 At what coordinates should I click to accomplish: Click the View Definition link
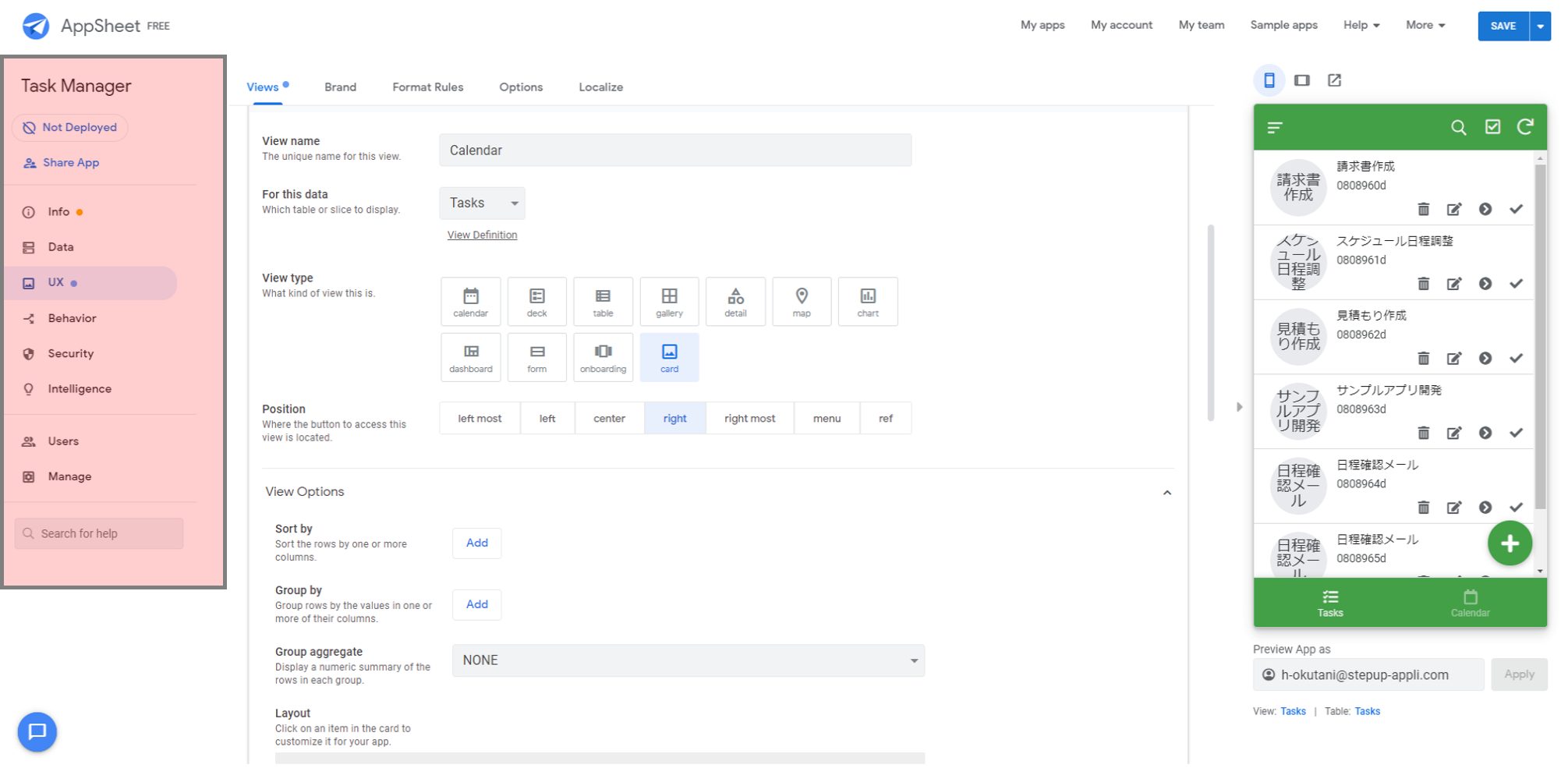[482, 235]
